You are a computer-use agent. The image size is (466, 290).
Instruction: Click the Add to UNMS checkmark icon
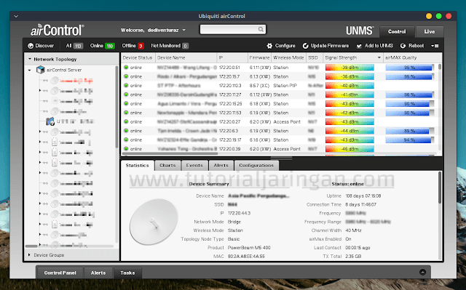pos(359,46)
